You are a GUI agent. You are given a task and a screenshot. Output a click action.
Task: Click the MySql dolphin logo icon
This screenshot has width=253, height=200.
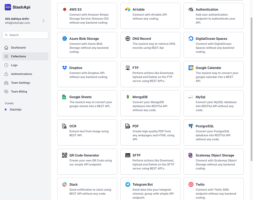191,97
